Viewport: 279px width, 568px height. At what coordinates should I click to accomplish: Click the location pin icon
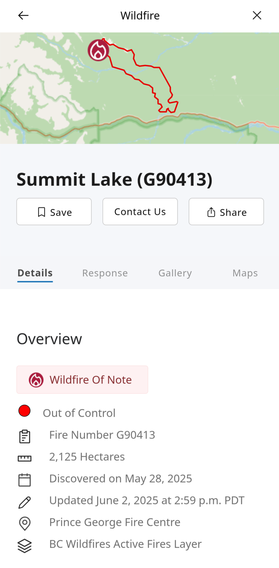[25, 523]
